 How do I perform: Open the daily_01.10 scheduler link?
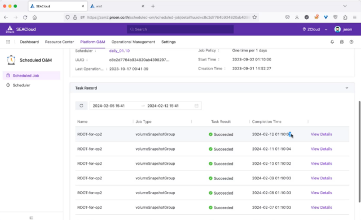pos(119,51)
